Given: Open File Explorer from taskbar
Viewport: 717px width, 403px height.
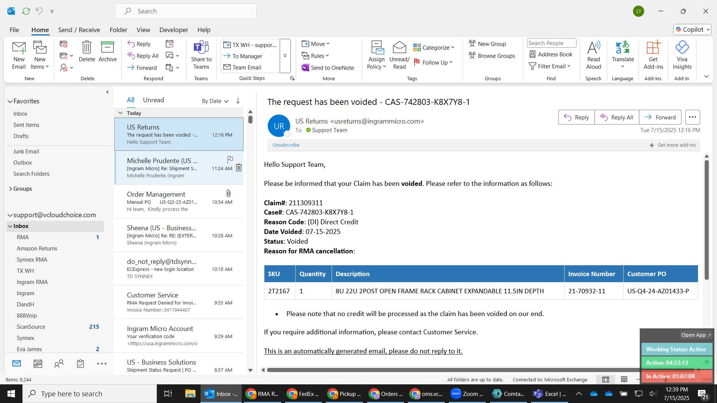Looking at the screenshot, I should pos(190,394).
